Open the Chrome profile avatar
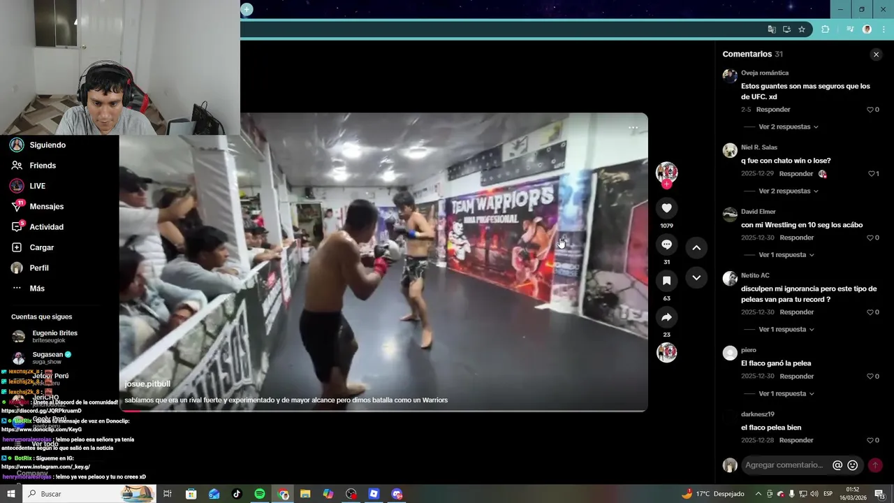The image size is (894, 503). click(x=867, y=29)
